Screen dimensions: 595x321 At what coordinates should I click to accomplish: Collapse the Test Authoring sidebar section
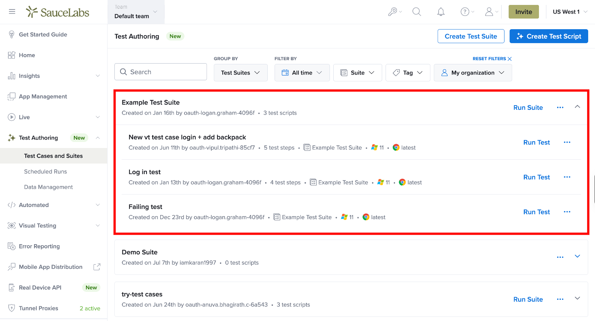click(x=98, y=138)
